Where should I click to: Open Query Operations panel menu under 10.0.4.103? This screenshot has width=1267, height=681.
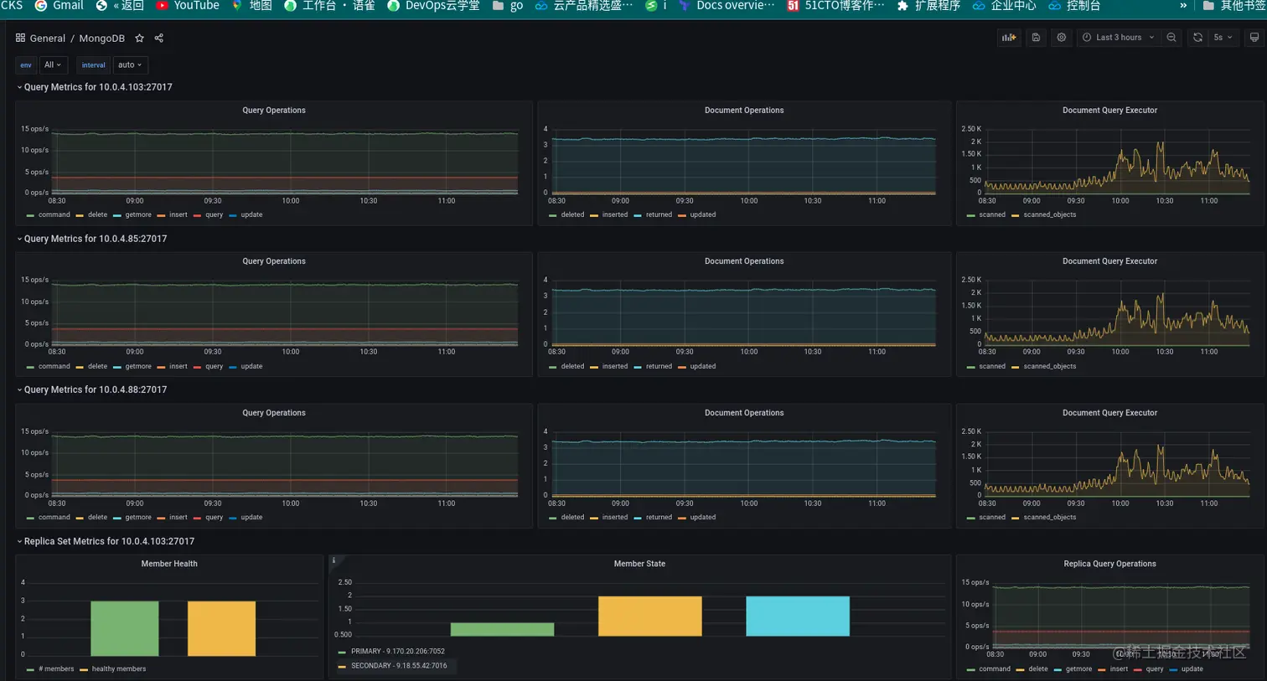(x=274, y=111)
